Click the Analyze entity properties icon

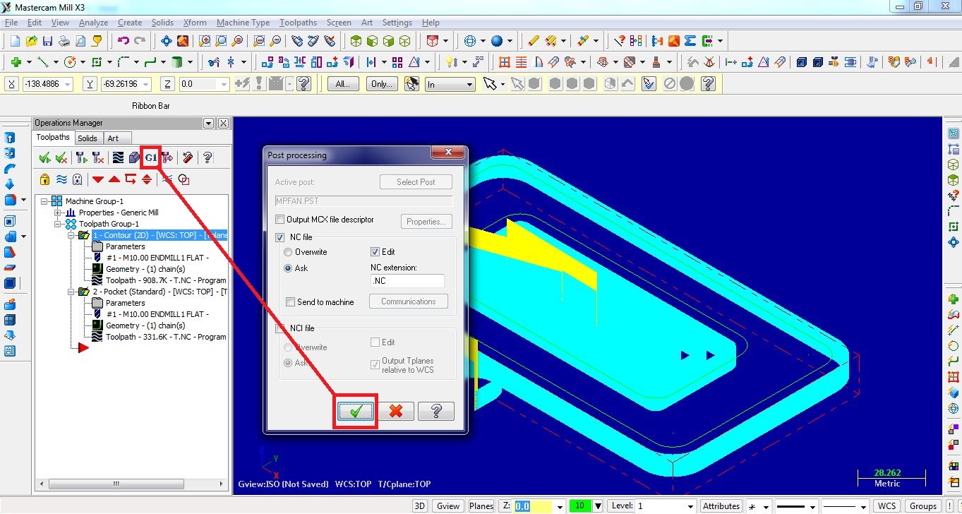click(619, 41)
